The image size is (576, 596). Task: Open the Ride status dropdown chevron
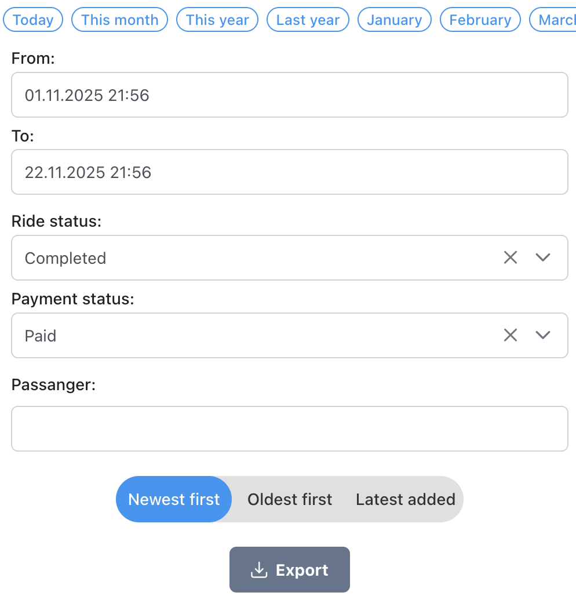[544, 257]
